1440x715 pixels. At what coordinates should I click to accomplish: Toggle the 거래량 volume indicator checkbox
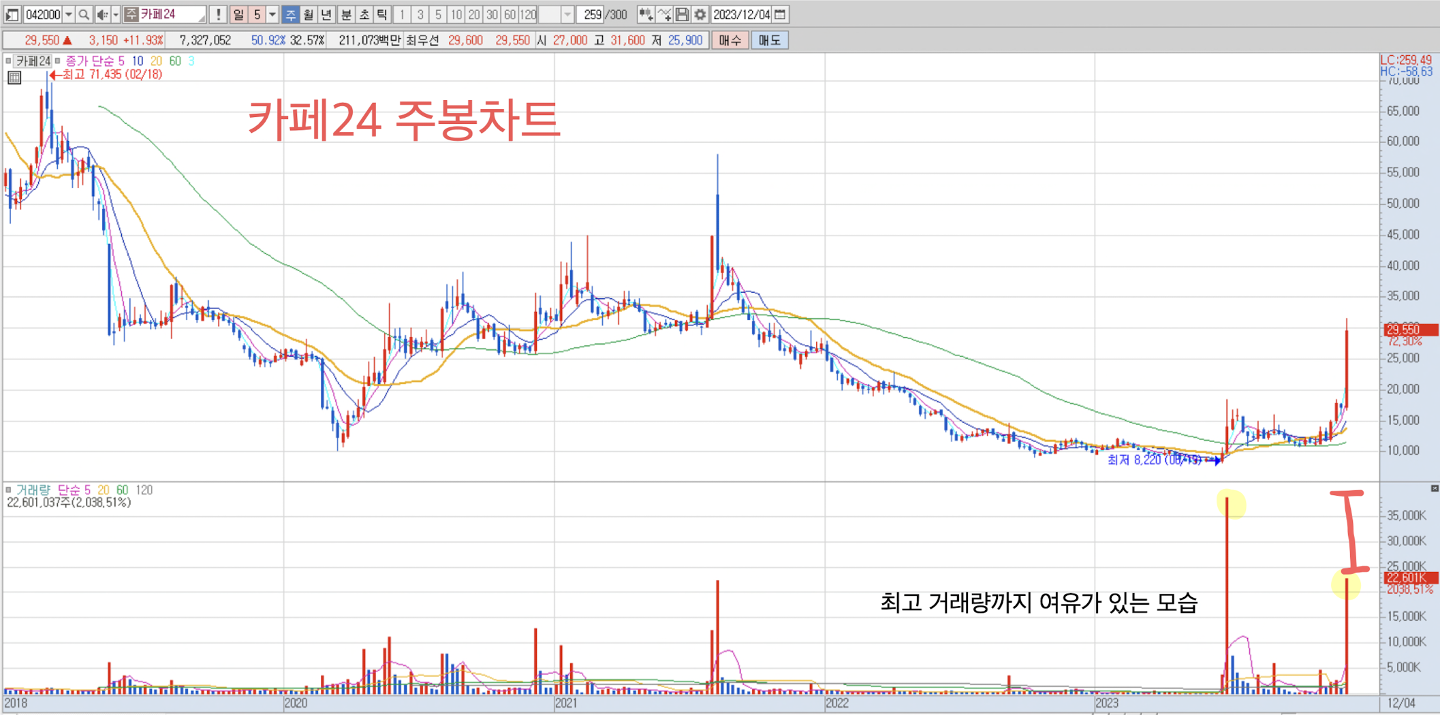pyautogui.click(x=8, y=490)
